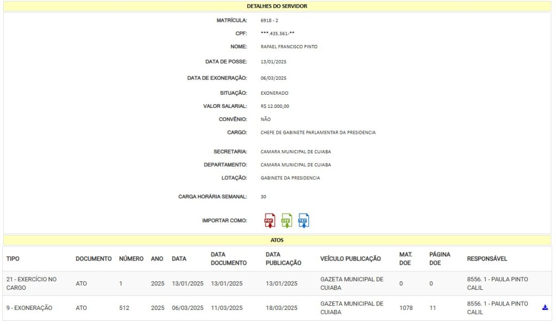
Task: Click the DETALHES DO SERVIDOR header
Action: tap(277, 6)
